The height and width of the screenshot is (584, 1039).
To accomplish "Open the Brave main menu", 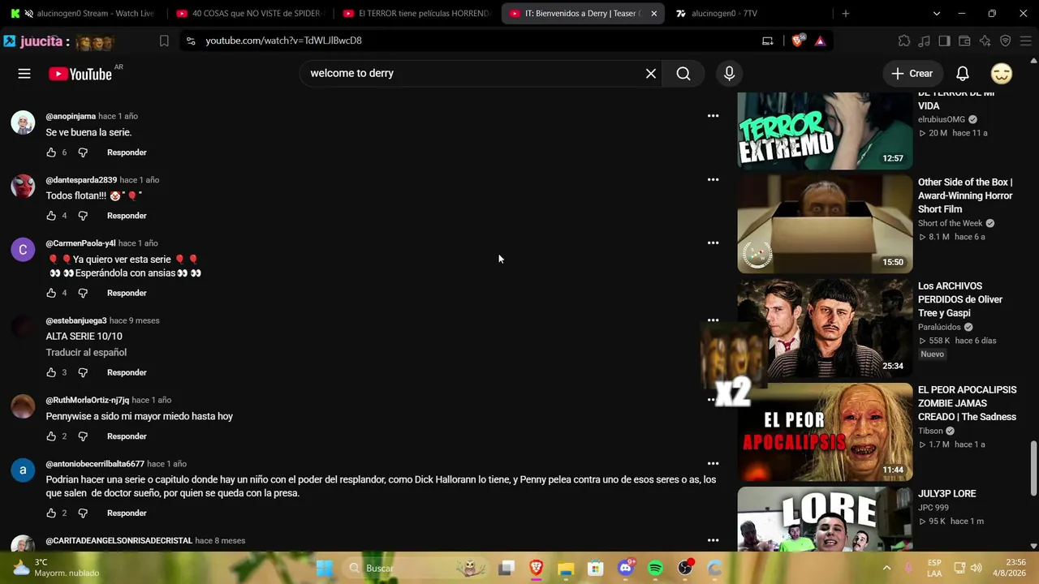I will tap(1025, 41).
